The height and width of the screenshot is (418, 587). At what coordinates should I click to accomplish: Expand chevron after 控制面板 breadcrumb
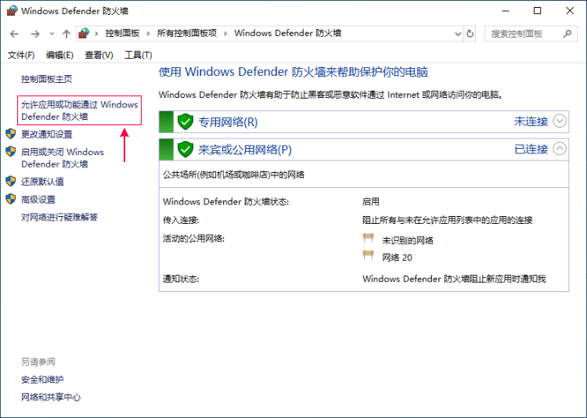tap(148, 34)
